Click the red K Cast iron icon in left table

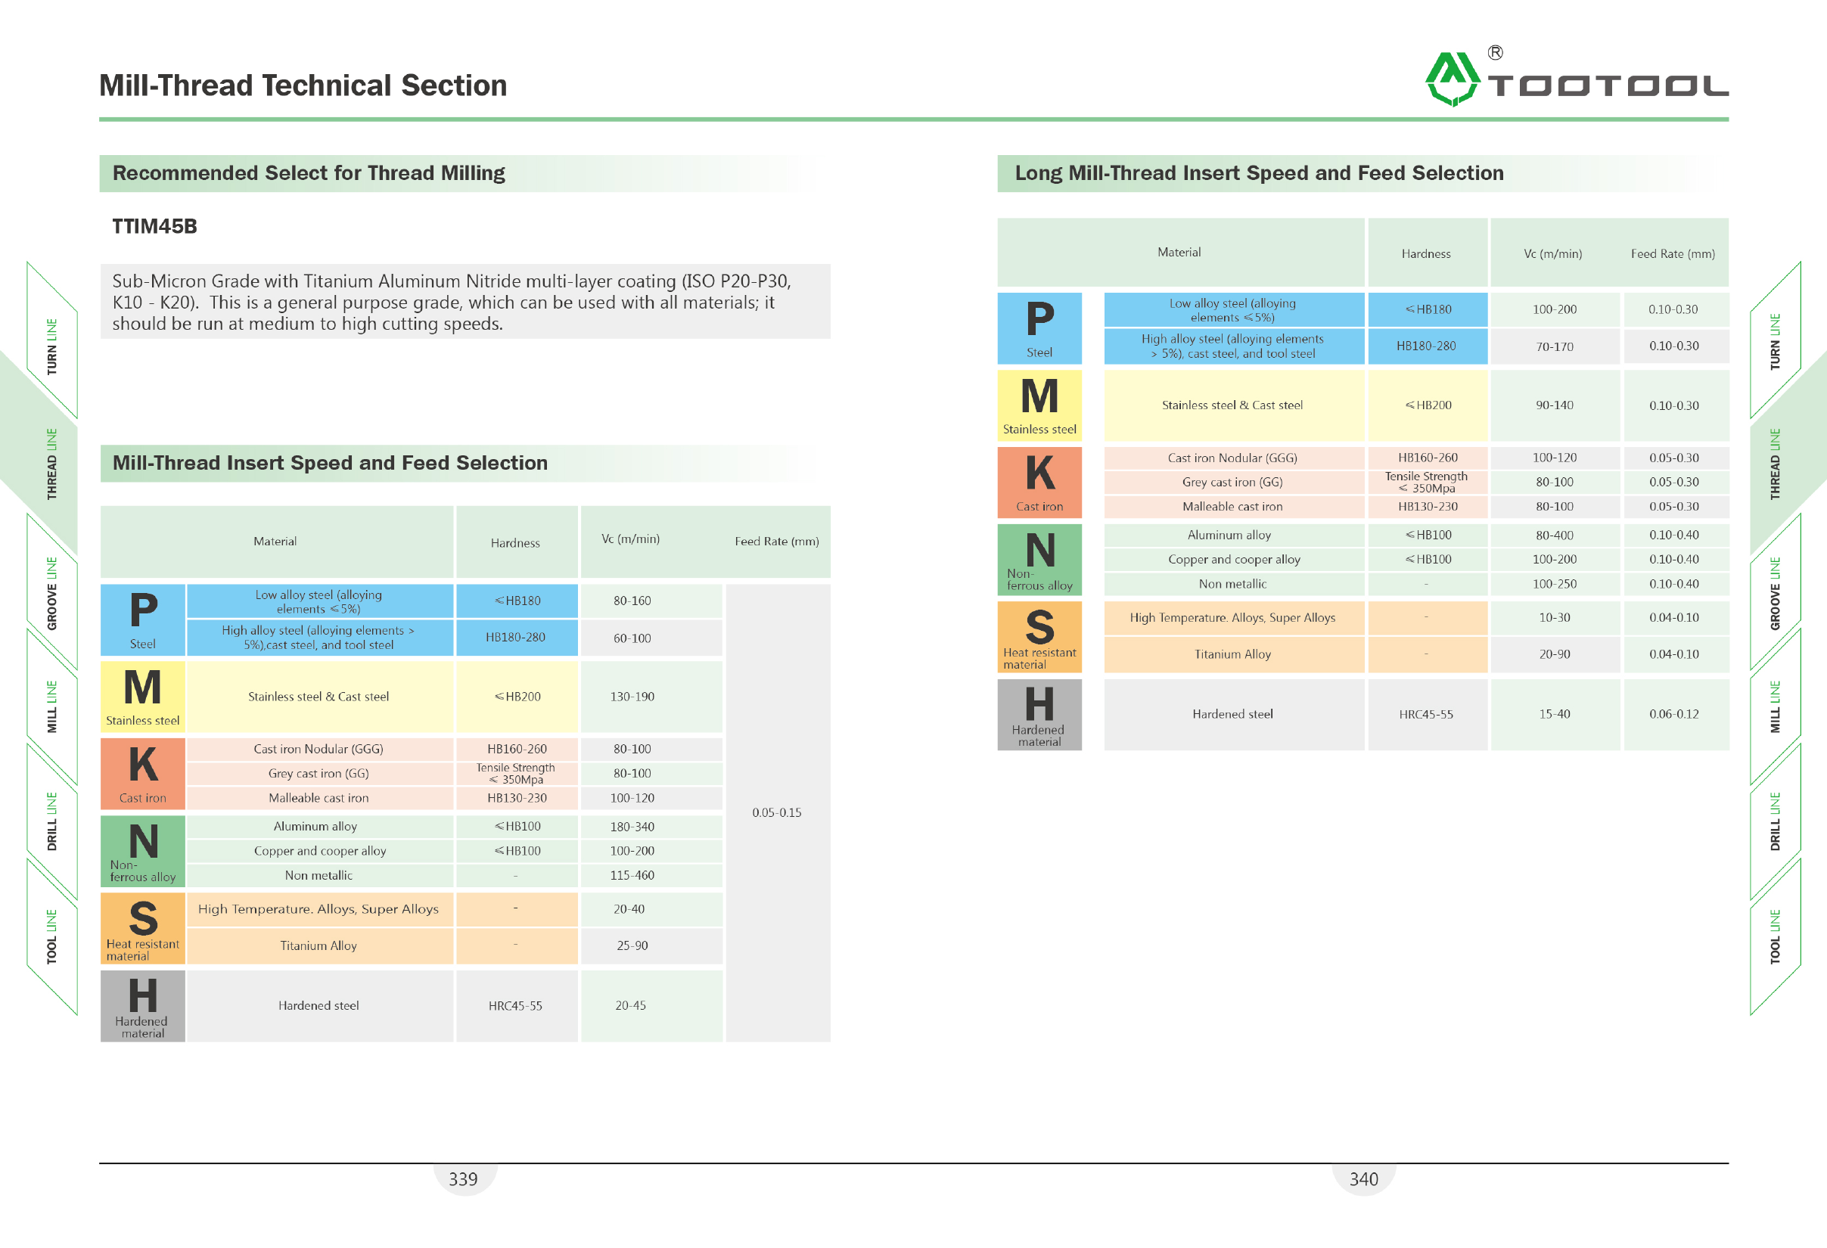point(143,773)
